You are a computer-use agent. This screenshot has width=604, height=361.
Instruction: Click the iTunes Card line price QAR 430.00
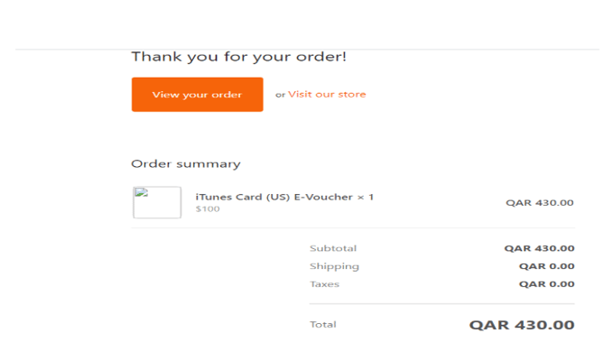coord(539,203)
